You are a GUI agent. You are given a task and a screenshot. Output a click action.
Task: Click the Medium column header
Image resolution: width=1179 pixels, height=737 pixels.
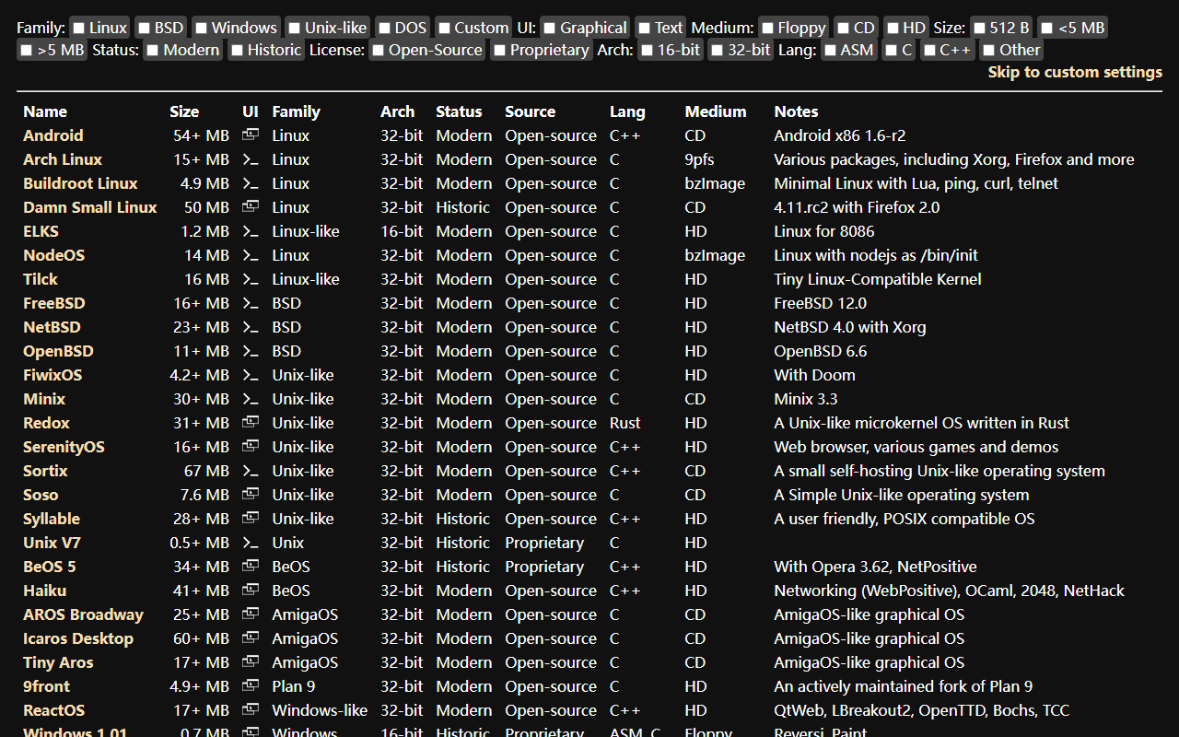[x=716, y=111]
